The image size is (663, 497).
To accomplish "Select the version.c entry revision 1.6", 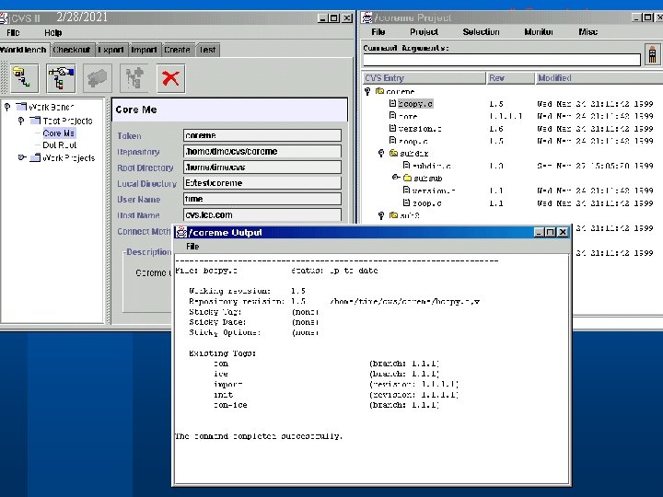I will 420,129.
